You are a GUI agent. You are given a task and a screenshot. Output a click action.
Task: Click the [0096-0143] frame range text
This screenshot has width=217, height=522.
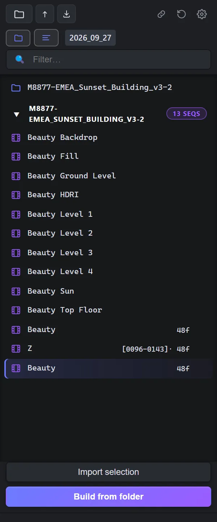click(x=145, y=349)
